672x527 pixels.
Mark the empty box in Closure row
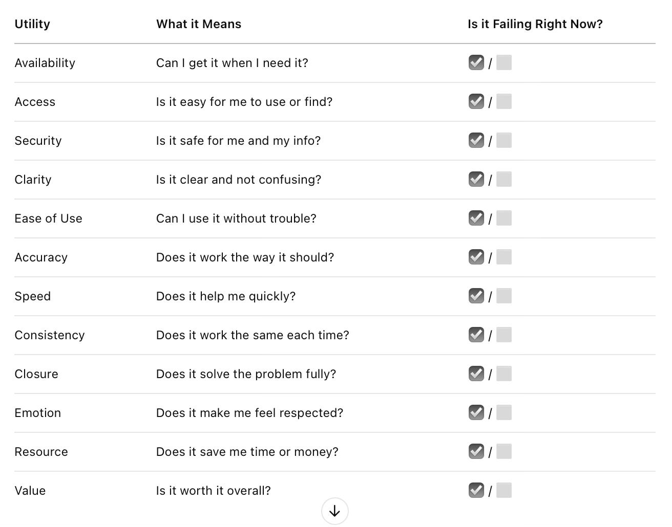point(504,374)
